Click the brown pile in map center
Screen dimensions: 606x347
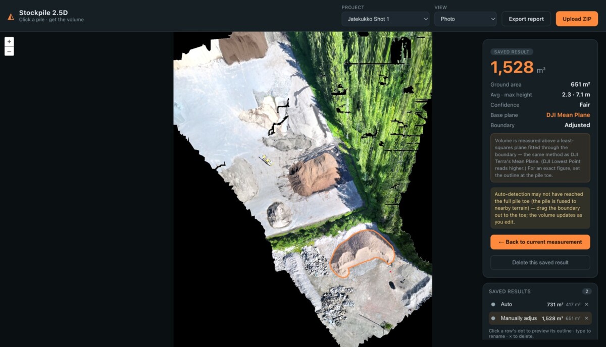(x=314, y=175)
